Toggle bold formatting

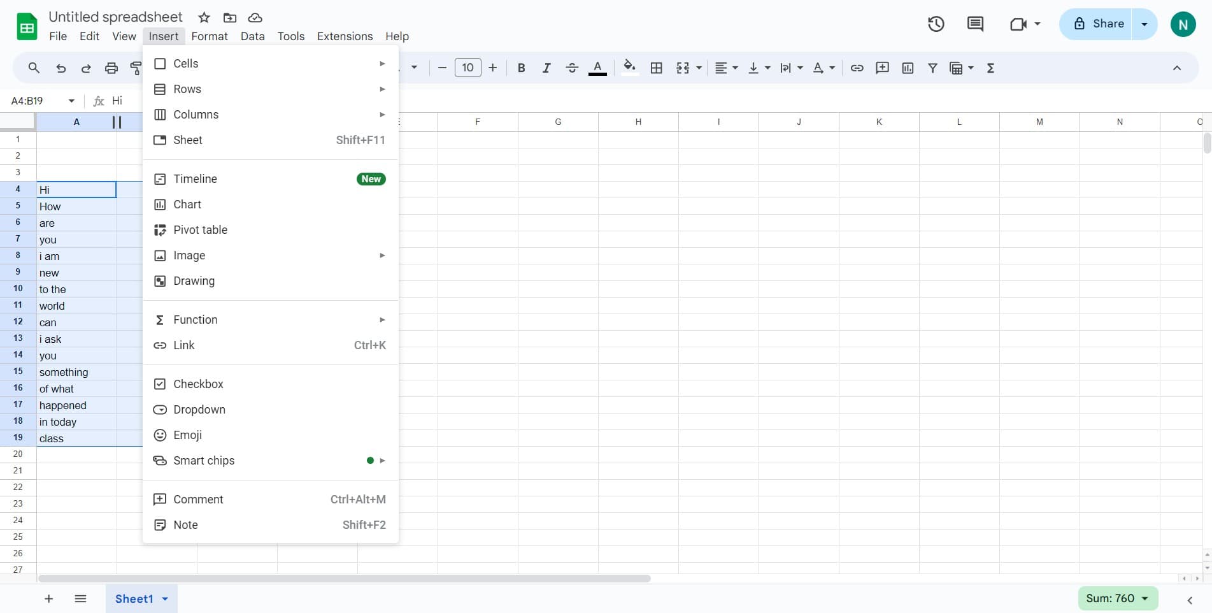521,68
